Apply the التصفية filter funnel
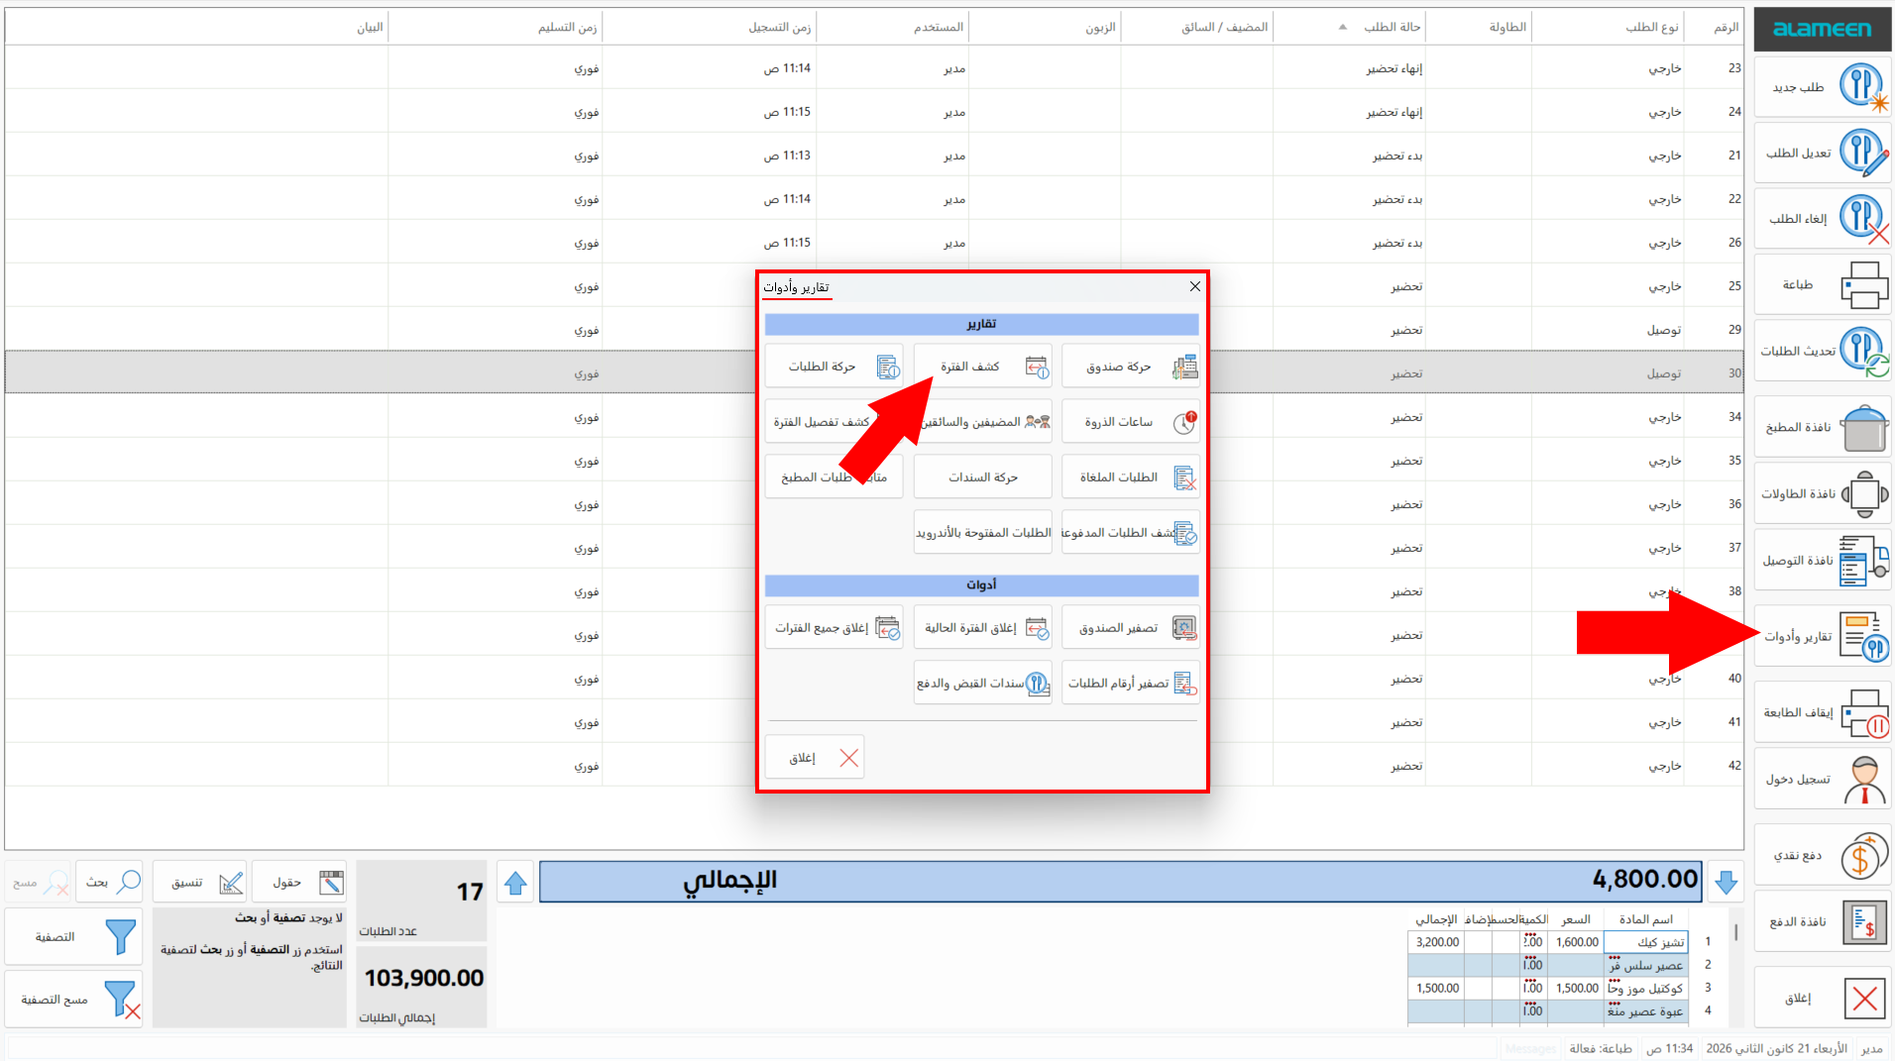This screenshot has width=1895, height=1061. [x=74, y=937]
